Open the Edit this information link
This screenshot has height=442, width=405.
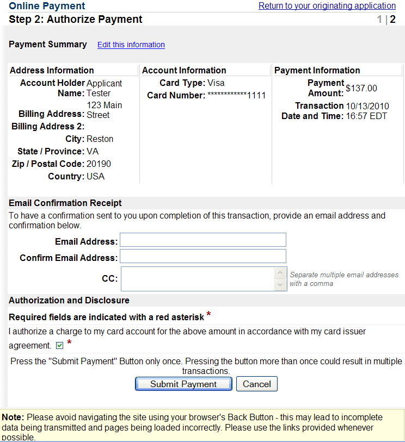(131, 45)
